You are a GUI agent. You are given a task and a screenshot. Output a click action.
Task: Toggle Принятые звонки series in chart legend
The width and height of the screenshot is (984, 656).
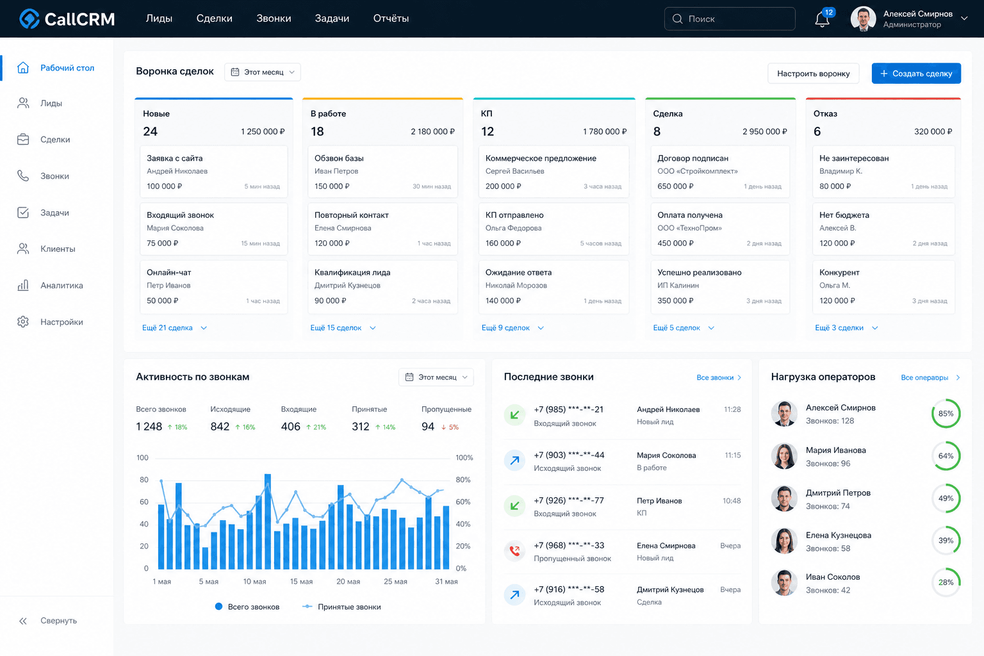tap(341, 607)
